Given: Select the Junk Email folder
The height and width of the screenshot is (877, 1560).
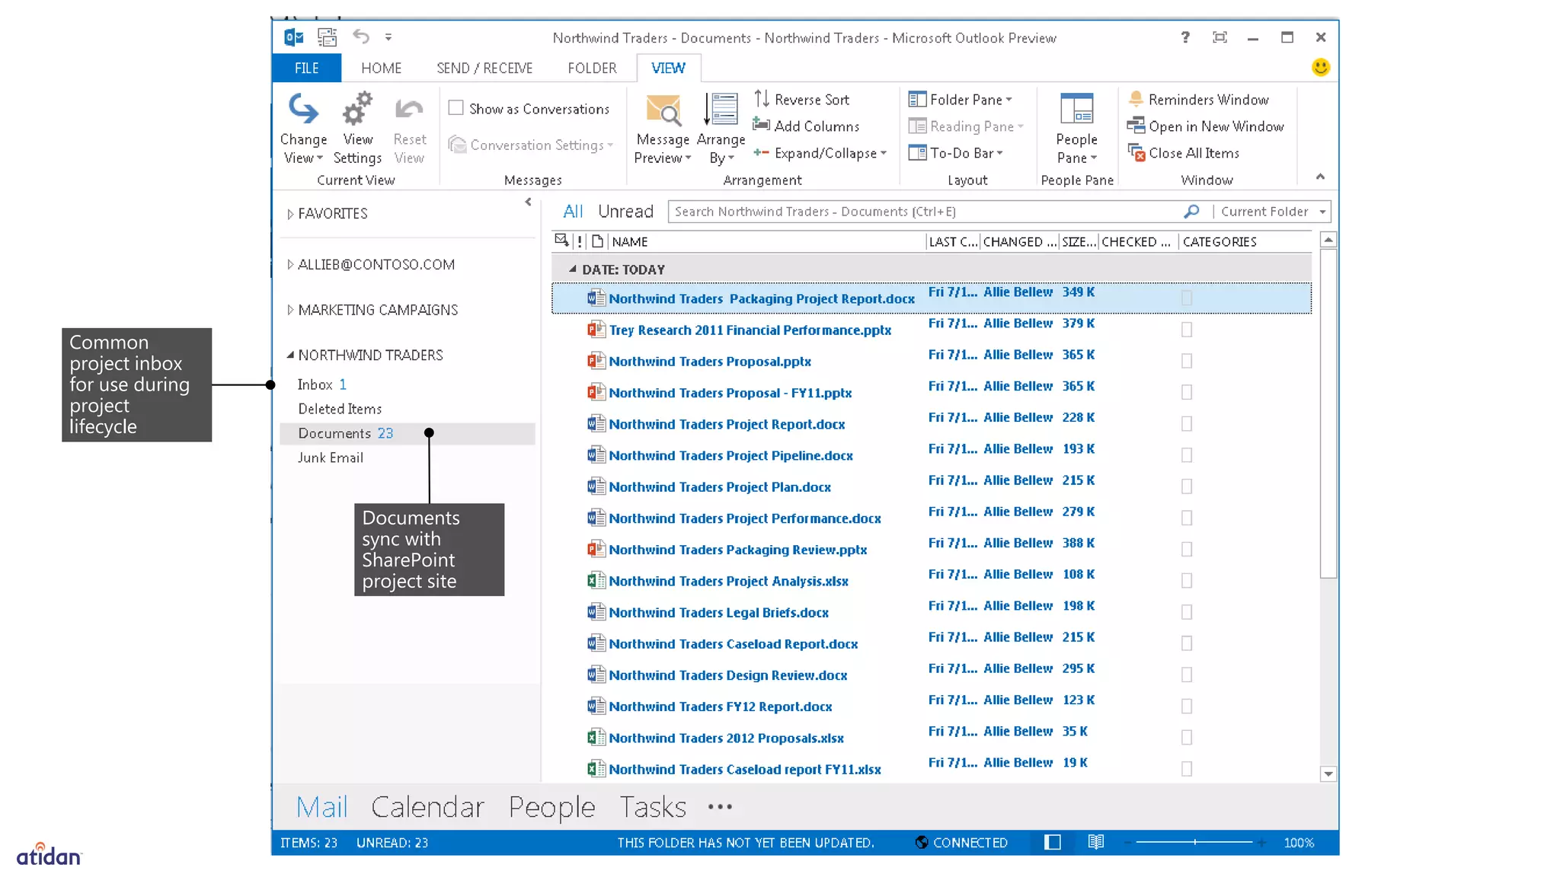Looking at the screenshot, I should [330, 458].
